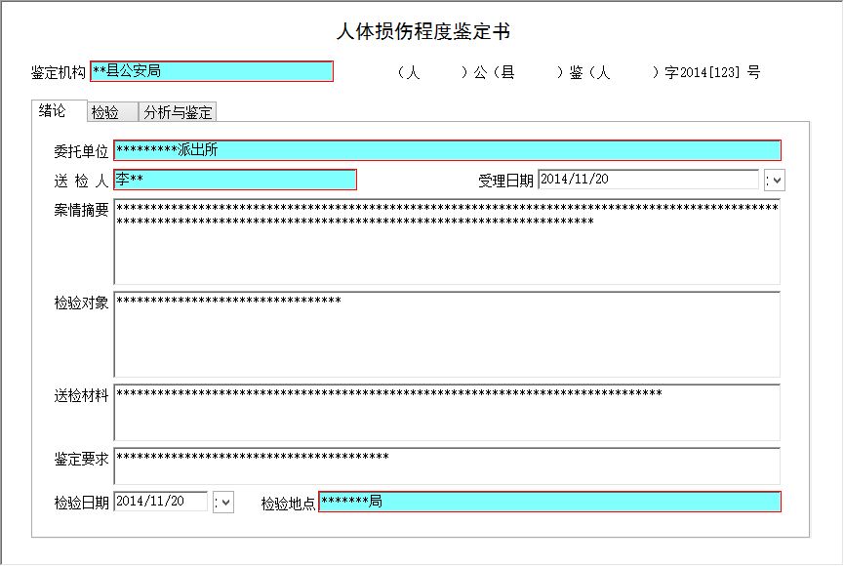Click the 案情摘要 label

coord(81,210)
